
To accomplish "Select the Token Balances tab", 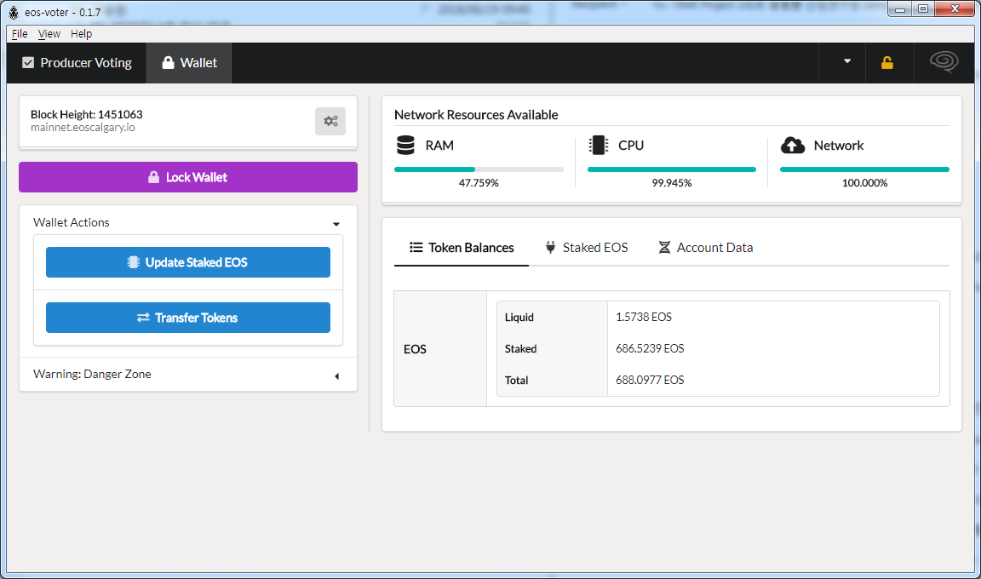I will 462,248.
